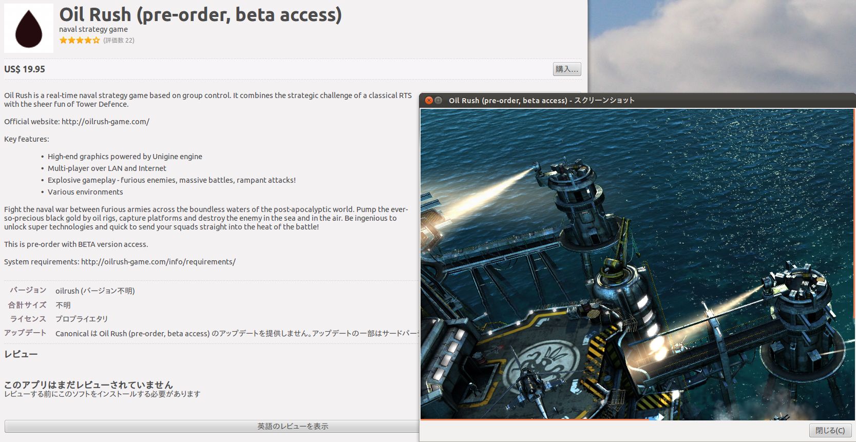Click the 'Explosive gameplay' bullet line
Screen dimensions: 856x442
point(172,180)
